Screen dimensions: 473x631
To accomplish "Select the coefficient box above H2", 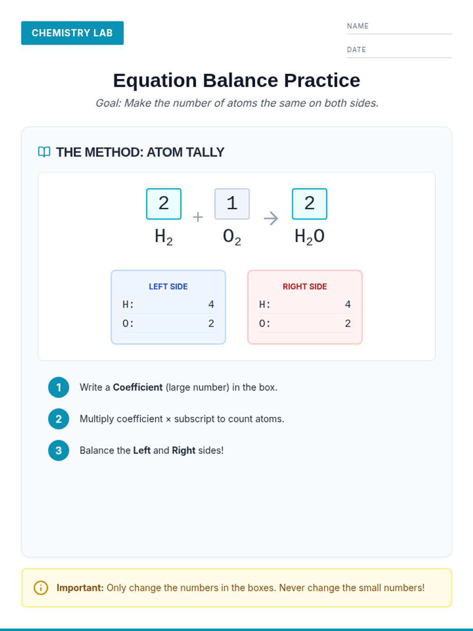I will coord(164,204).
